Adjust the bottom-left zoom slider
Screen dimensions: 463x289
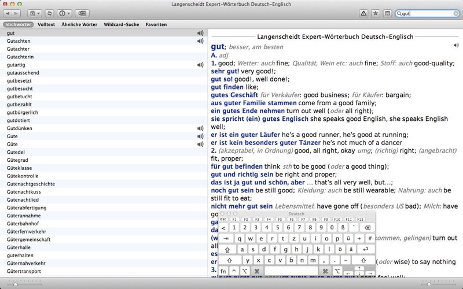click(16, 284)
